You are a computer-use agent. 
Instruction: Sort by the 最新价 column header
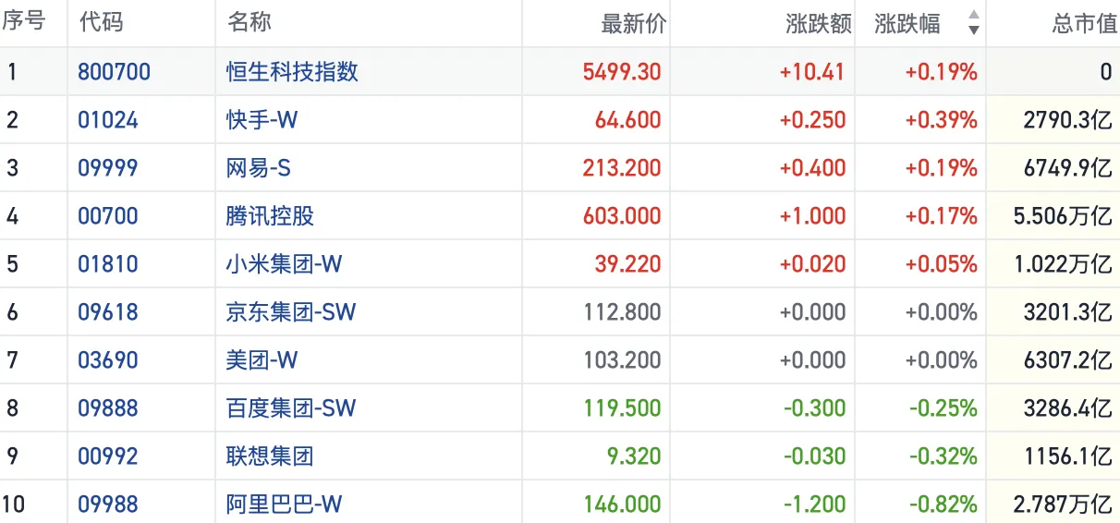(633, 23)
